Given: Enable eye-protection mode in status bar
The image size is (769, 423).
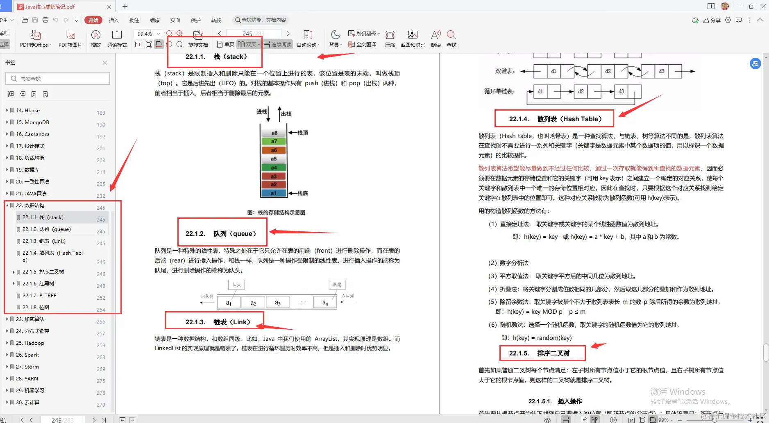Looking at the screenshot, I should pos(548,420).
